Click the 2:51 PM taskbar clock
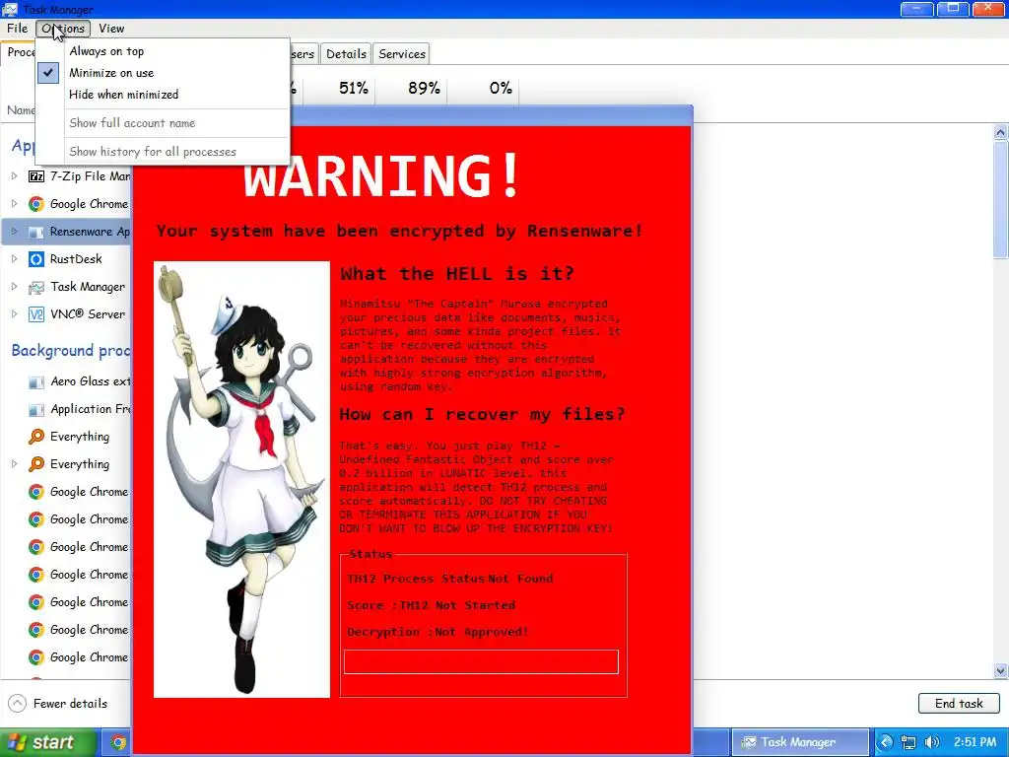Viewport: 1009px width, 757px height. (x=975, y=742)
